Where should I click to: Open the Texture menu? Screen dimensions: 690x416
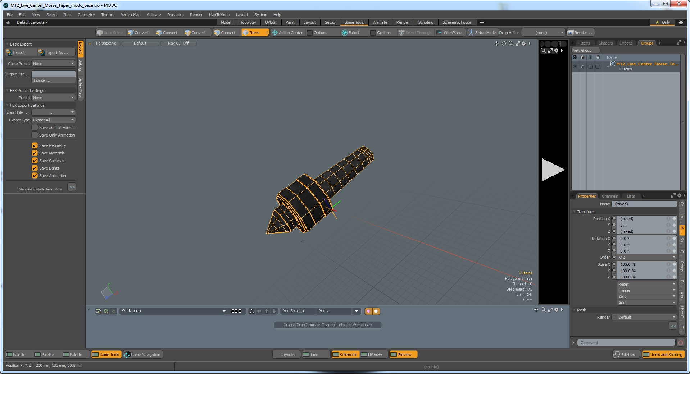point(108,15)
